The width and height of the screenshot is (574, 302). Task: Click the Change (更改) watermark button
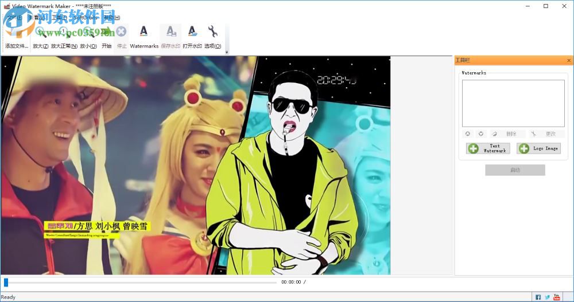[x=546, y=134]
